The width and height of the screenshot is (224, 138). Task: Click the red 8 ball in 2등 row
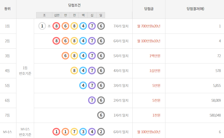click(x=56, y=41)
